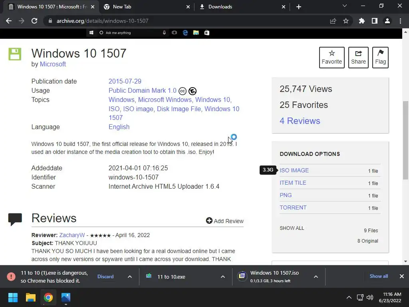Open the Photos app in taskbar
This screenshot has width=409, height=307.
[x=66, y=297]
